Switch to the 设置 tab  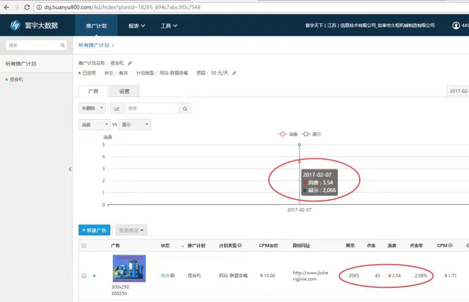pyautogui.click(x=124, y=91)
